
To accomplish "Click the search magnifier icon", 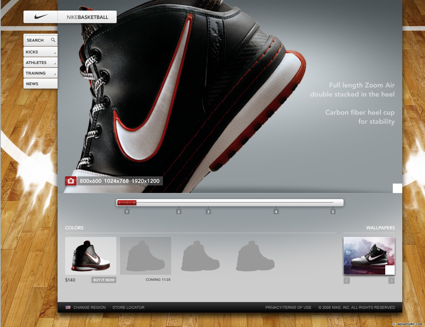I will (x=53, y=40).
